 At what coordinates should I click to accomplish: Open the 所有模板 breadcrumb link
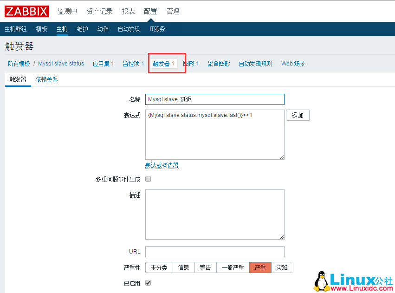(x=19, y=64)
